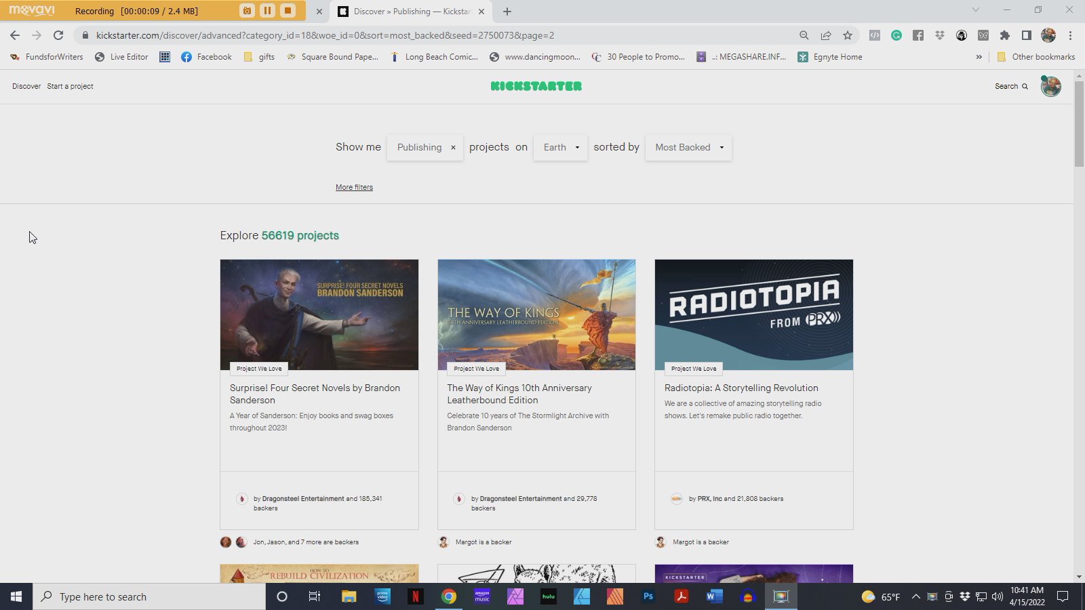Open the Windows notification center

(x=1063, y=596)
